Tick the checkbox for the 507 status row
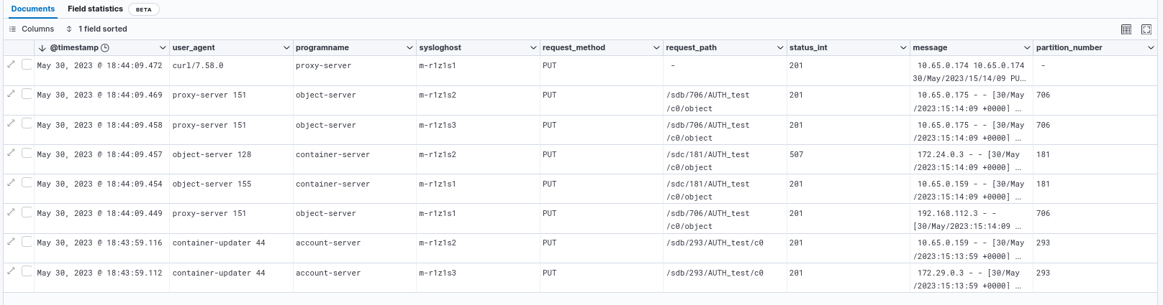The height and width of the screenshot is (305, 1163). click(27, 153)
